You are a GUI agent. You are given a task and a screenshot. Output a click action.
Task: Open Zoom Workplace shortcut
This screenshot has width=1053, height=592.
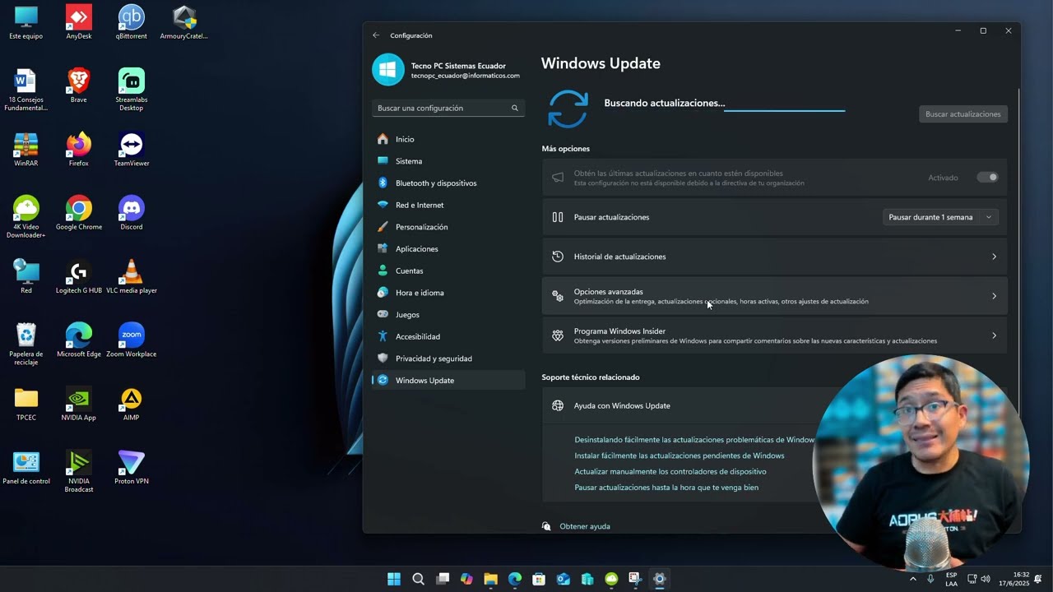click(x=131, y=340)
